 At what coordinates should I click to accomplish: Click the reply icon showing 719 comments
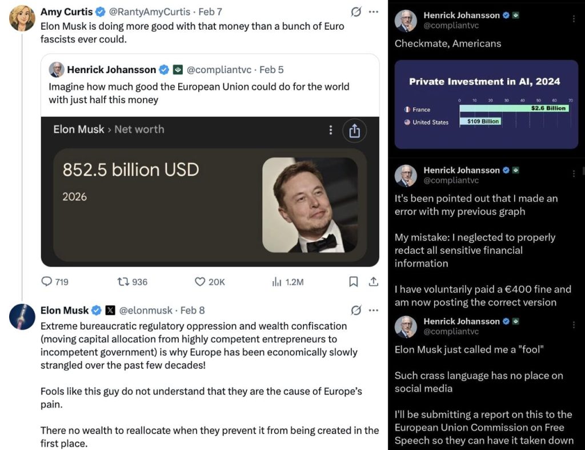pyautogui.click(x=47, y=282)
